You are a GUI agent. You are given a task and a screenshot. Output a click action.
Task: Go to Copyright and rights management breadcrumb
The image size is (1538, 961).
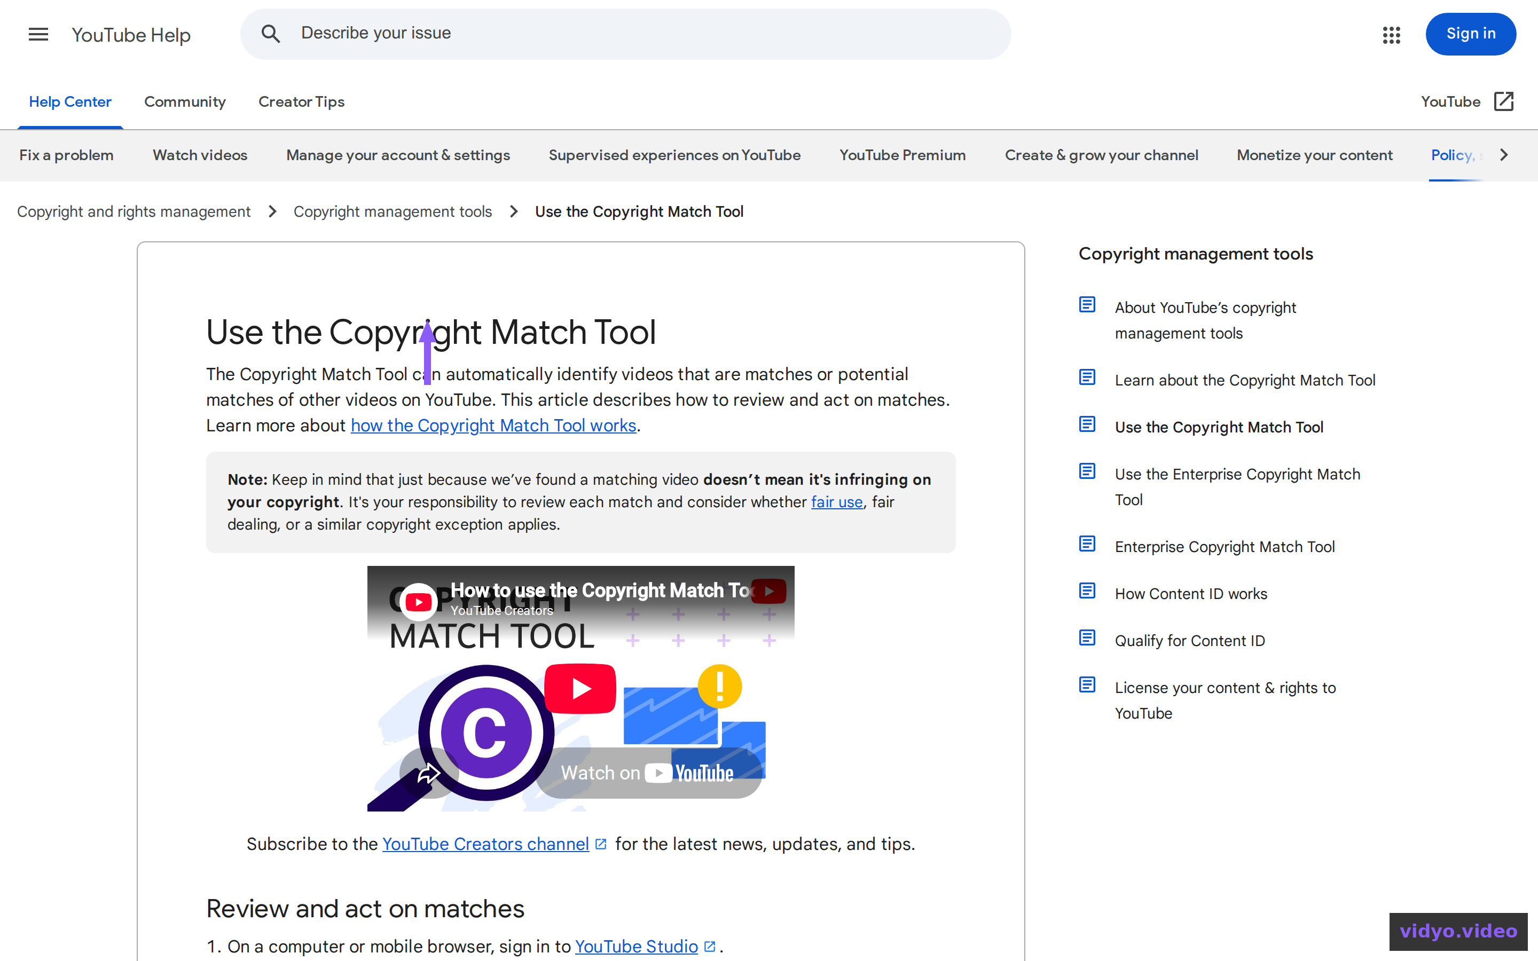click(x=134, y=211)
